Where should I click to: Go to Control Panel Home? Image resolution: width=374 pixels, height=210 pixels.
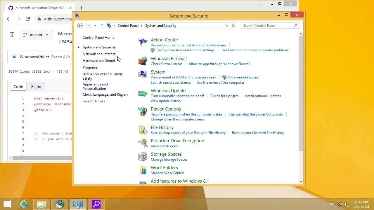pyautogui.click(x=98, y=38)
